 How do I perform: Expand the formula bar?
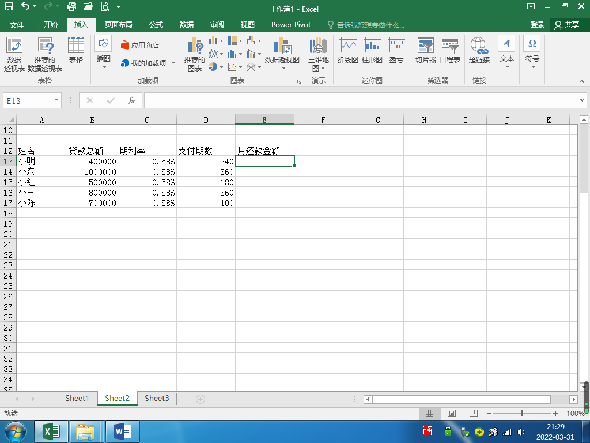(x=582, y=100)
